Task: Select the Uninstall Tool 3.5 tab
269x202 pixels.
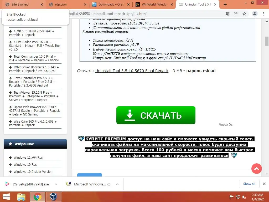Action: point(197,4)
